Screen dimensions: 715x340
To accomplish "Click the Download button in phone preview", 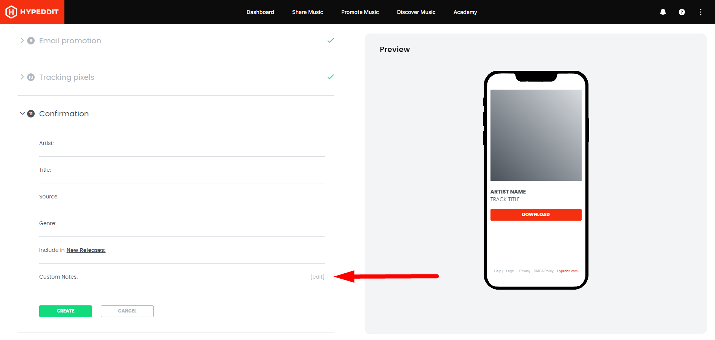I will coord(536,215).
